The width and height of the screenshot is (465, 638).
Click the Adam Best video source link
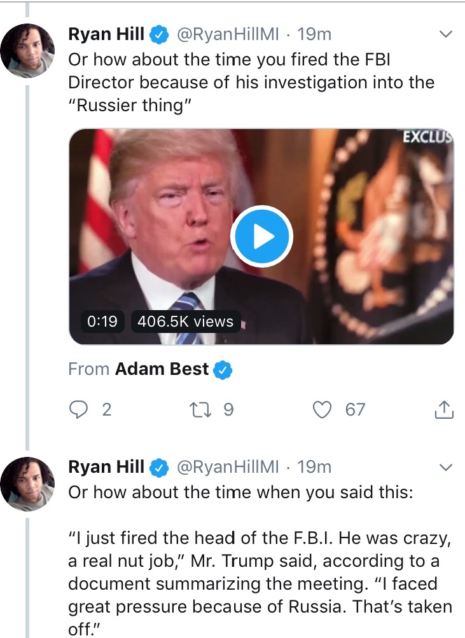click(162, 369)
